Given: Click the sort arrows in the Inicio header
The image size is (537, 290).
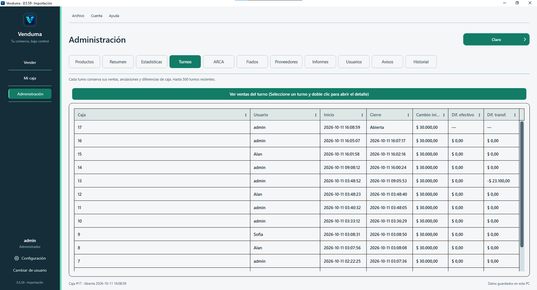Looking at the screenshot, I should (362, 115).
